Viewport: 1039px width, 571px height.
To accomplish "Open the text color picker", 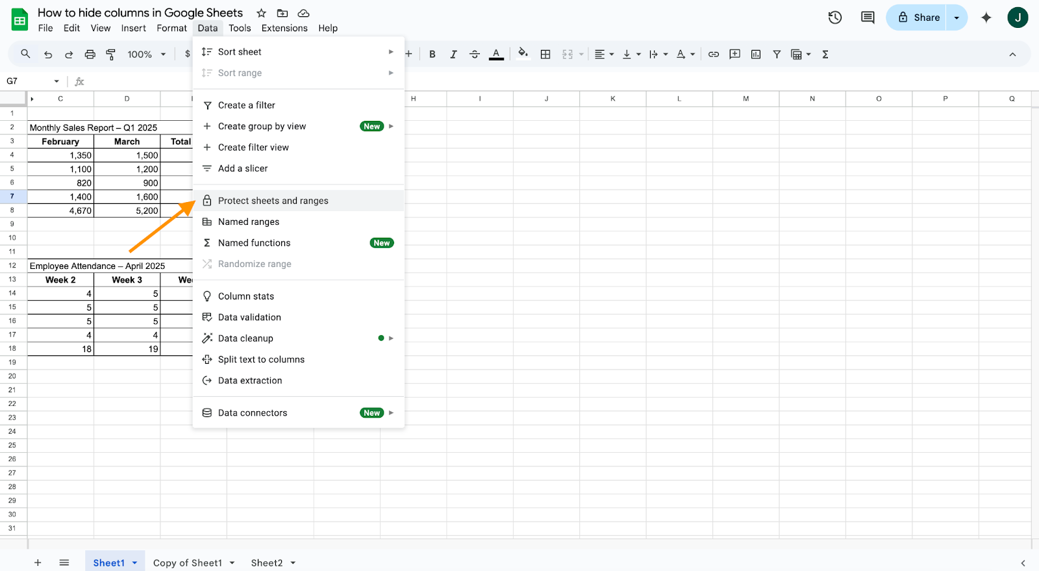I will coord(496,55).
